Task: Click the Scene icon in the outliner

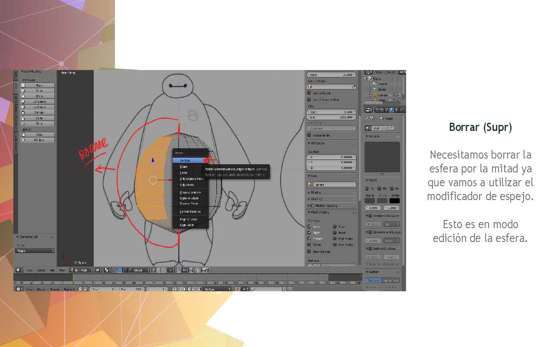Action: (x=370, y=79)
